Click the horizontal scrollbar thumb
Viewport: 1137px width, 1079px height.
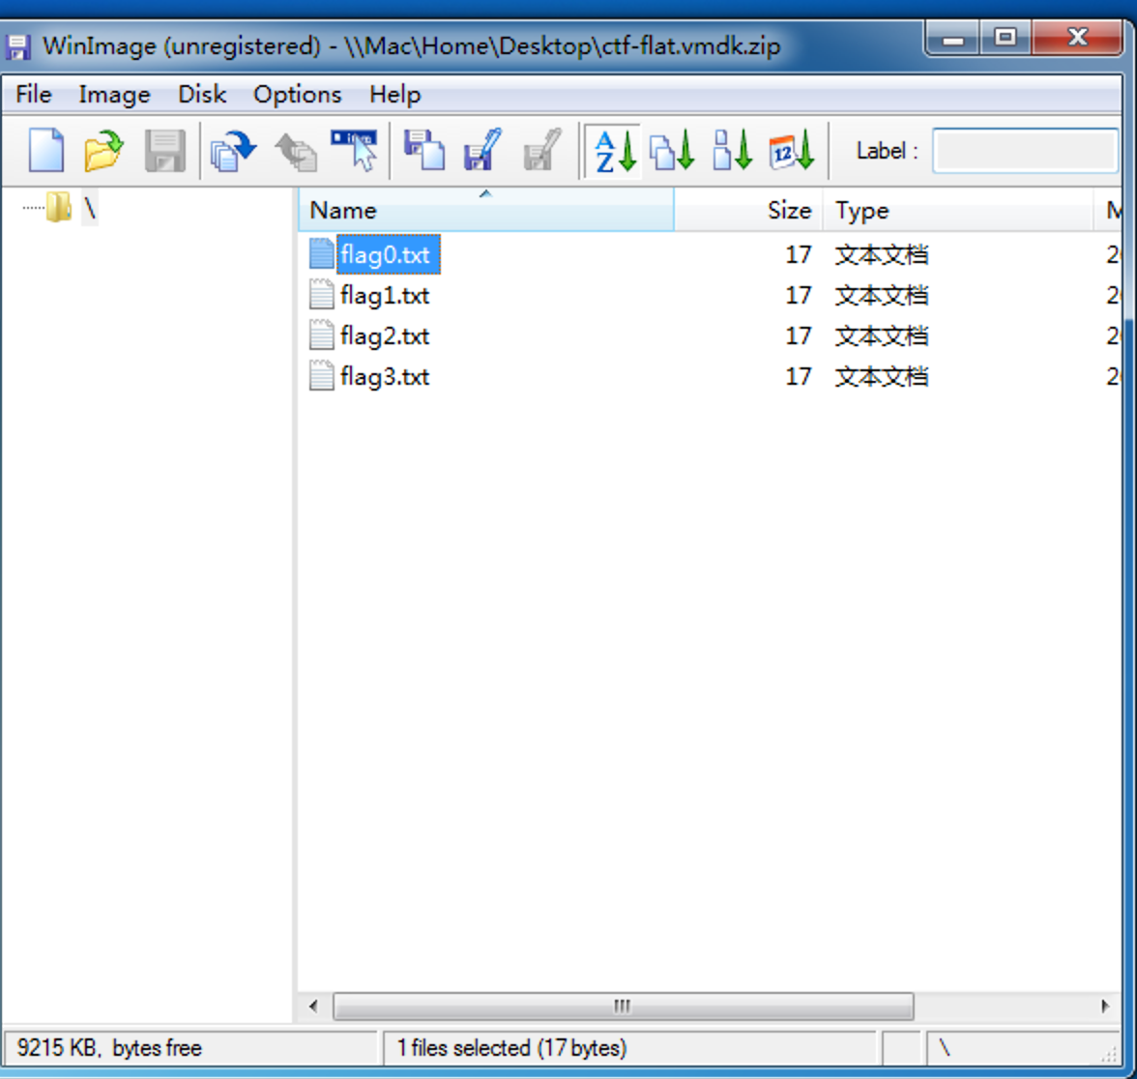point(623,1006)
